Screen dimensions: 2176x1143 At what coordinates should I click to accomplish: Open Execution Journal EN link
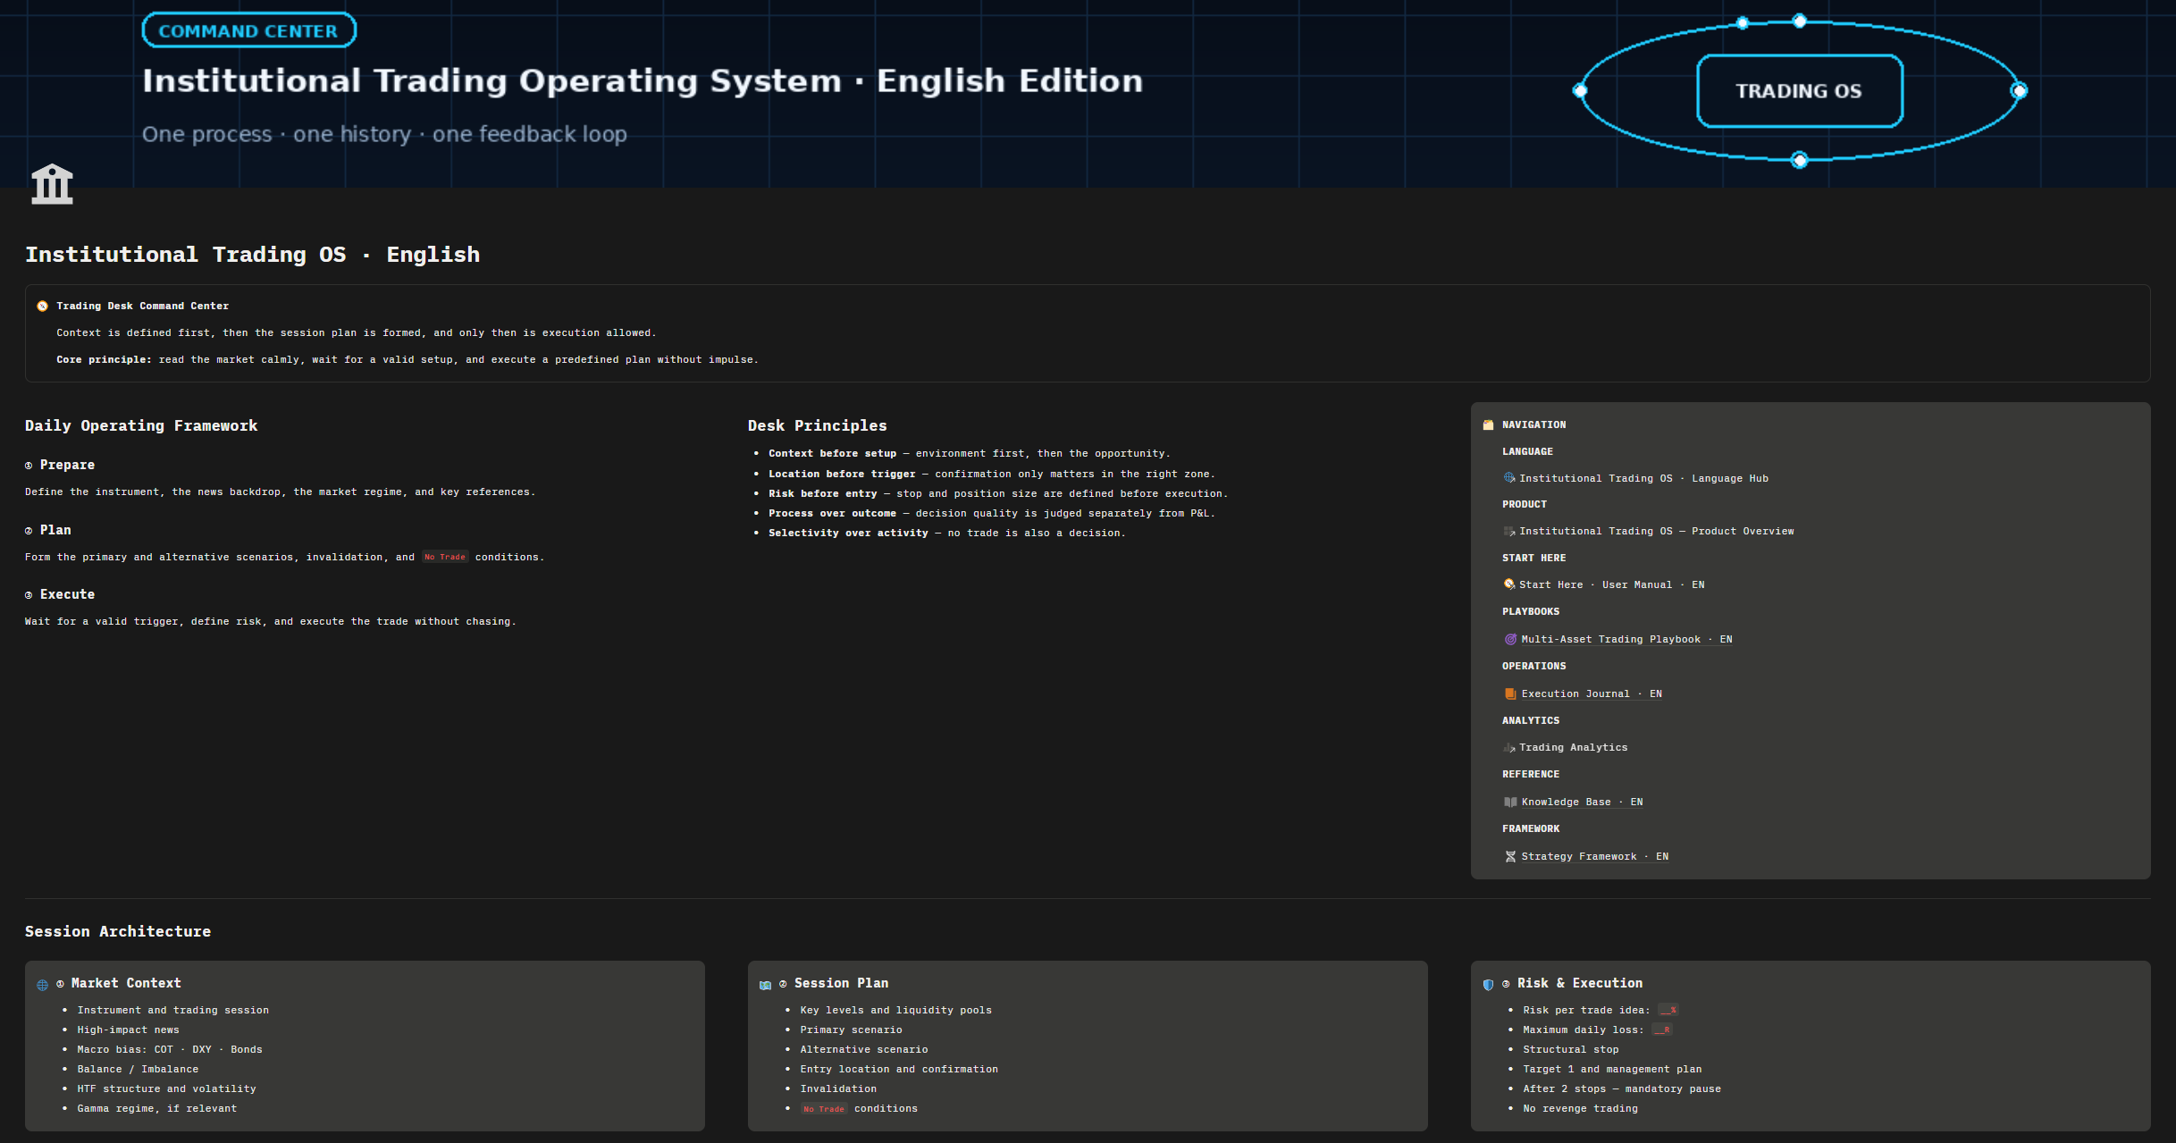(1592, 693)
